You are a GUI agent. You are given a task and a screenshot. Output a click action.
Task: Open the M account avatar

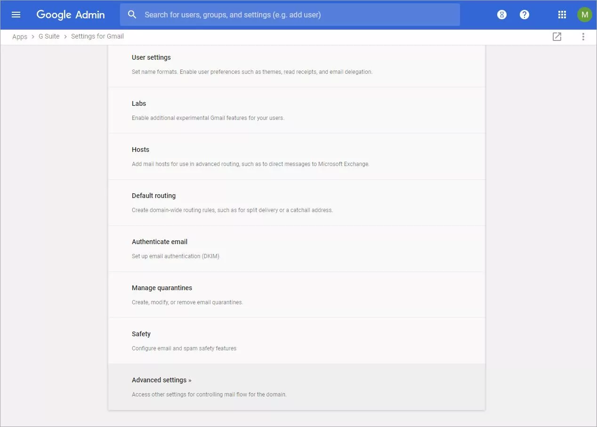point(585,15)
